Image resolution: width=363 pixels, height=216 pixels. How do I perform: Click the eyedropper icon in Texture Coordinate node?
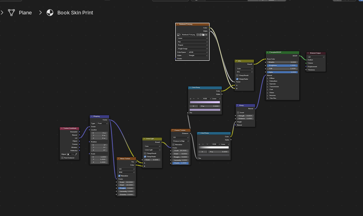click(76, 154)
